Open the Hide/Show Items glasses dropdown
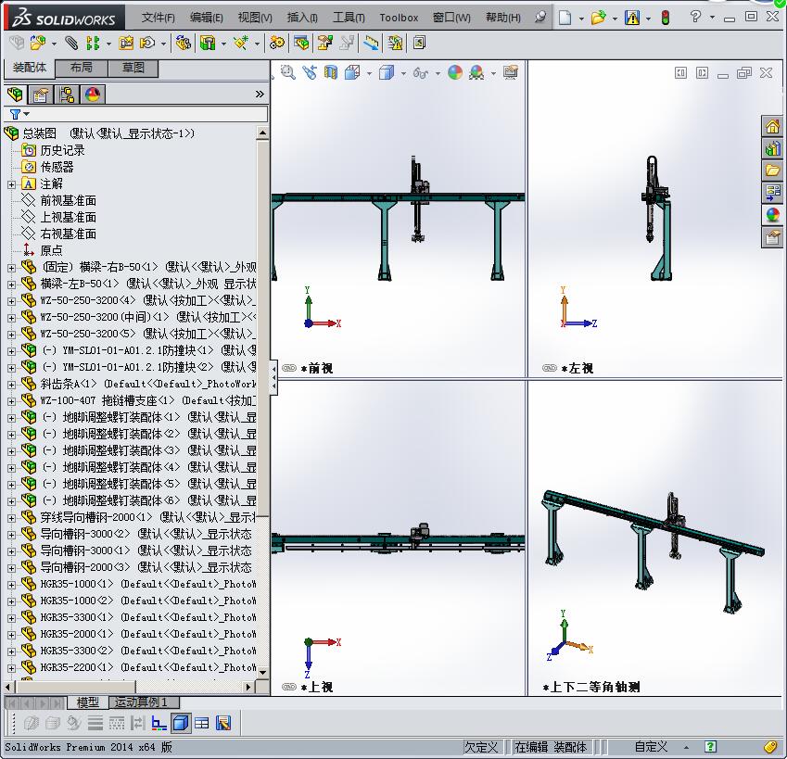The width and height of the screenshot is (787, 759). (x=438, y=73)
